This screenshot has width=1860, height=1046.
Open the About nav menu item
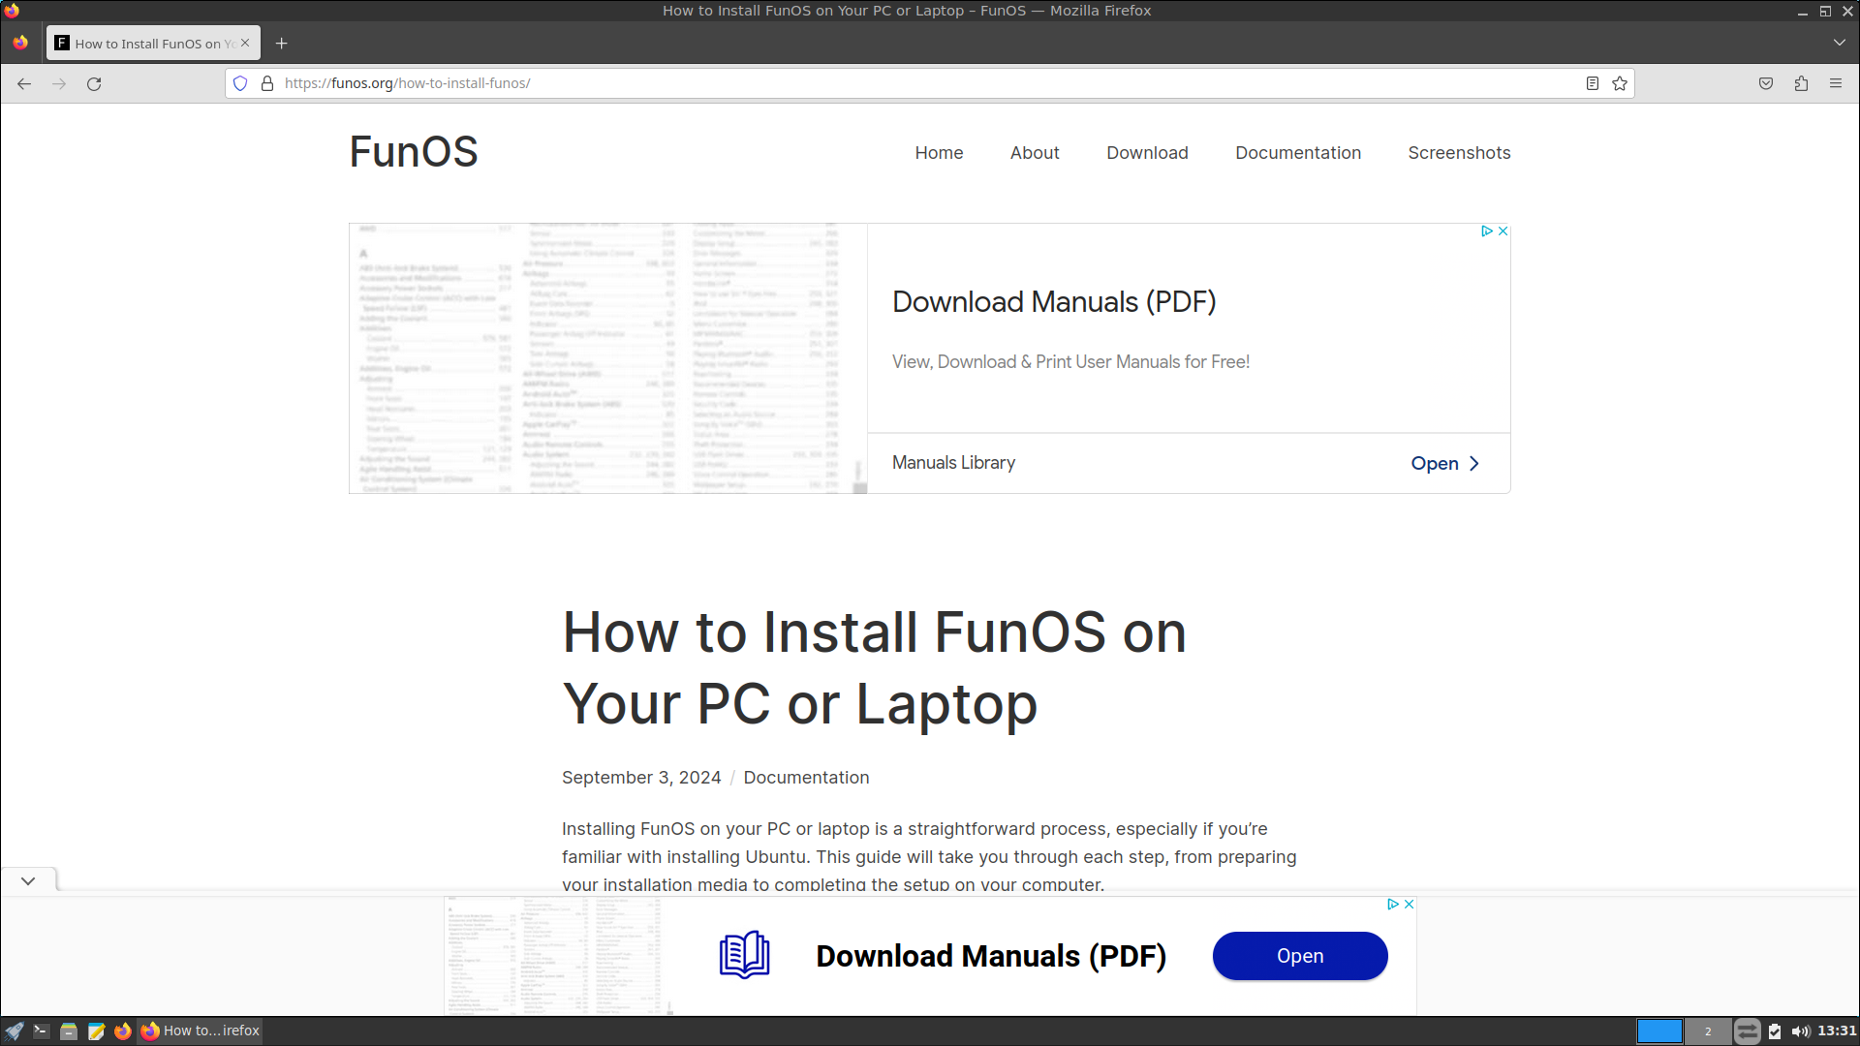(1035, 153)
